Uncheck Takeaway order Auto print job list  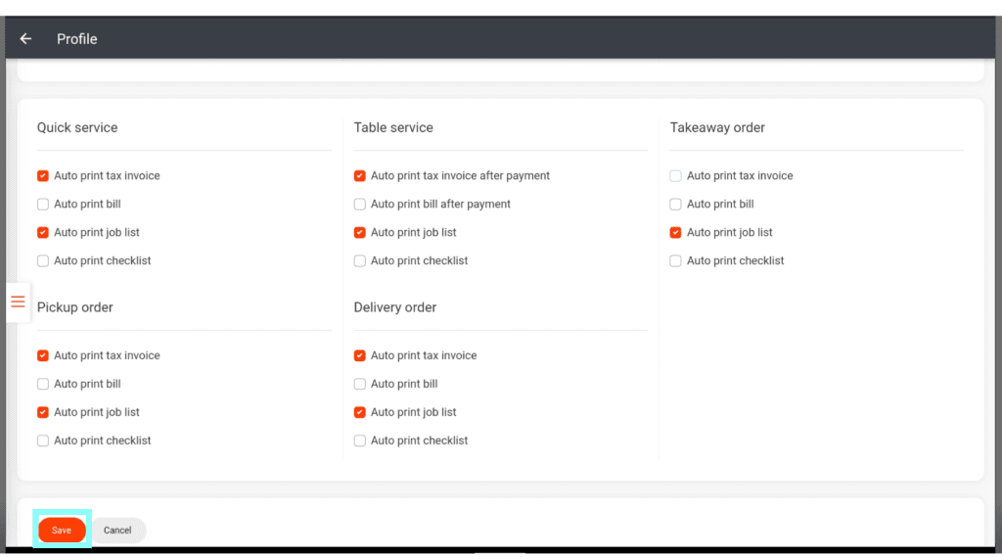coord(675,233)
